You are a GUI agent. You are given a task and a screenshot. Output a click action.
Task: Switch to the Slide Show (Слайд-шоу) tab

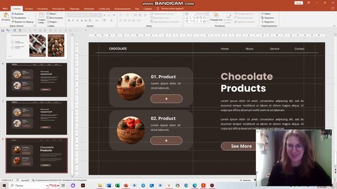click(x=104, y=9)
